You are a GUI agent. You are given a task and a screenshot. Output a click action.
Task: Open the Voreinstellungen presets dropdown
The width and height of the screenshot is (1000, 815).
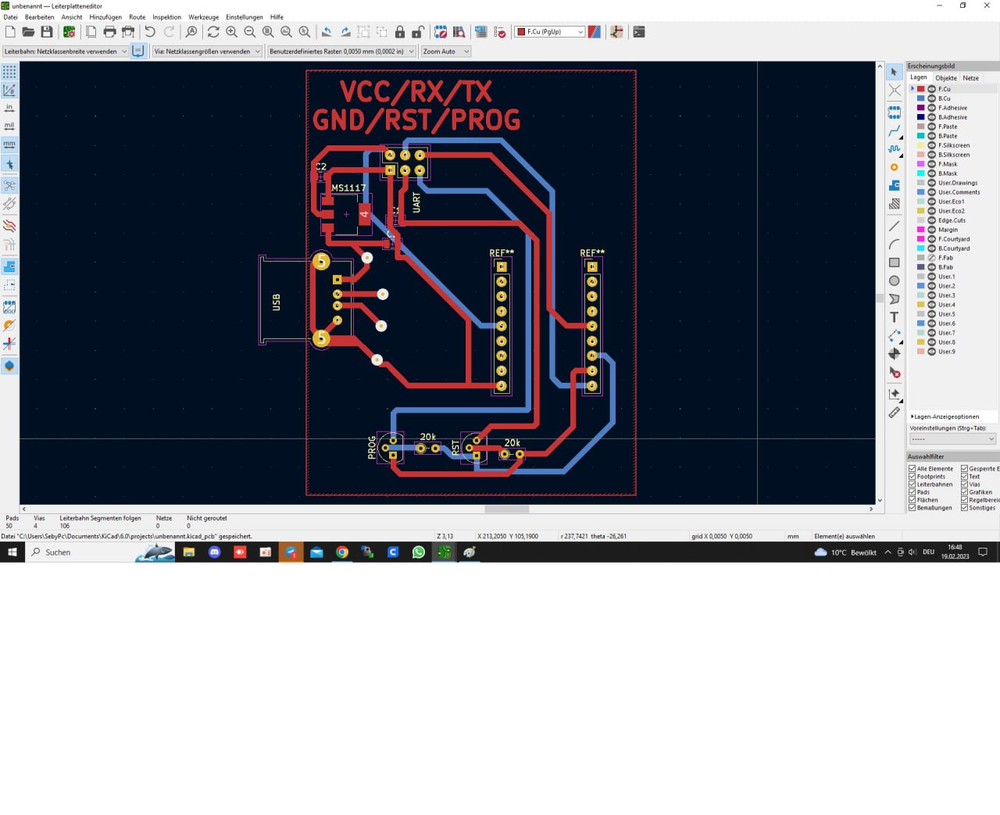click(953, 439)
